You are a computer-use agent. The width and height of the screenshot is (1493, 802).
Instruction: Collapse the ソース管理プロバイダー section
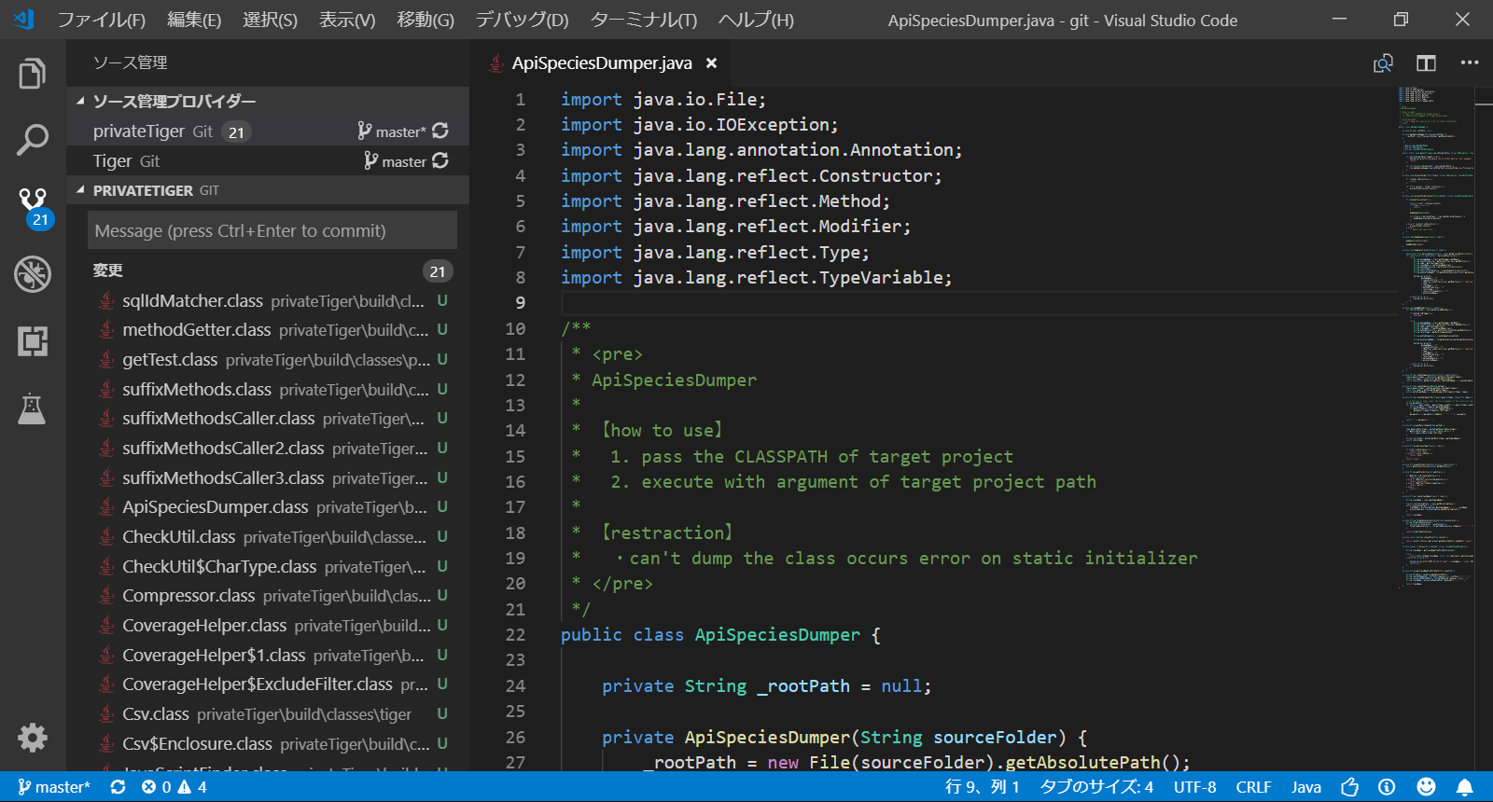[x=268, y=101]
